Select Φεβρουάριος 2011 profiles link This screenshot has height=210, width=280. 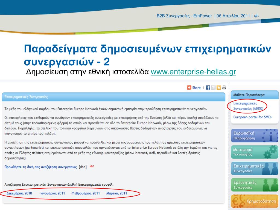click(x=86, y=193)
